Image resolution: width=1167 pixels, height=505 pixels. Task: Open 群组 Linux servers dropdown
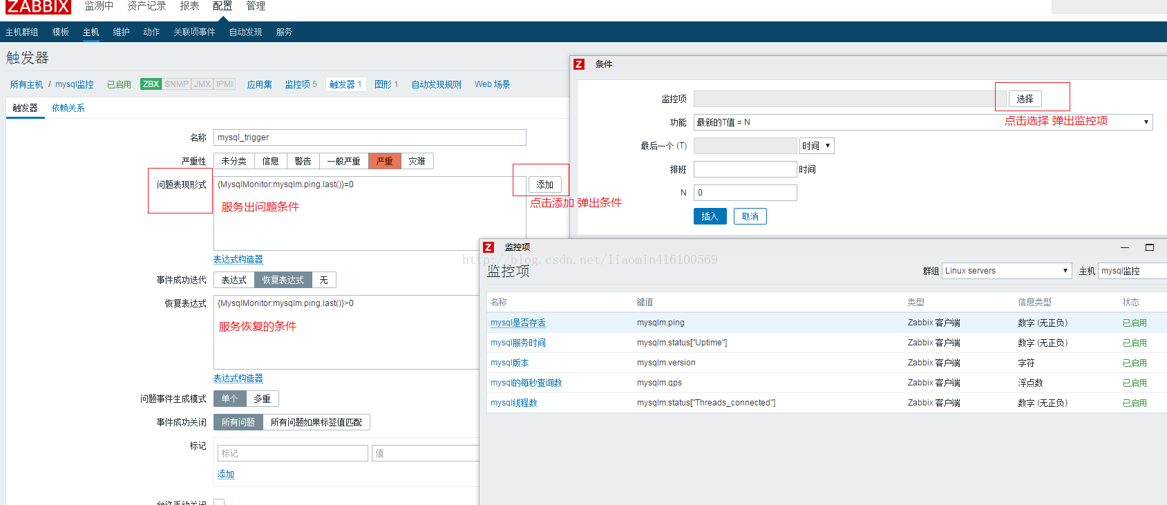(x=1007, y=271)
